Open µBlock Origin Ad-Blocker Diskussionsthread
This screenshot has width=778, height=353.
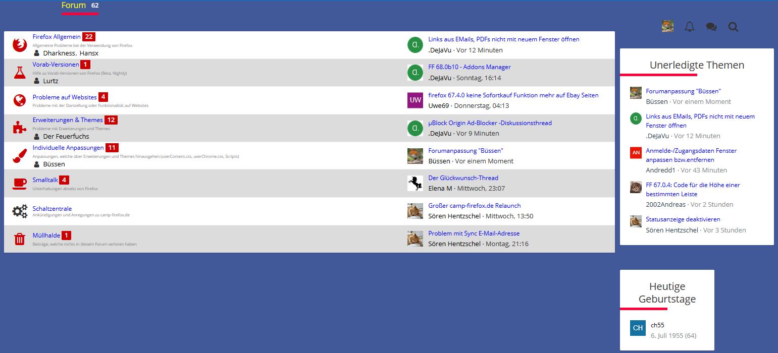[x=490, y=123]
